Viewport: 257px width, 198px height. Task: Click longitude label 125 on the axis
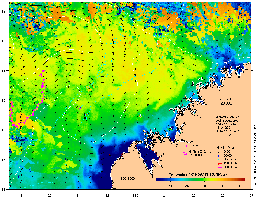coord(193,195)
